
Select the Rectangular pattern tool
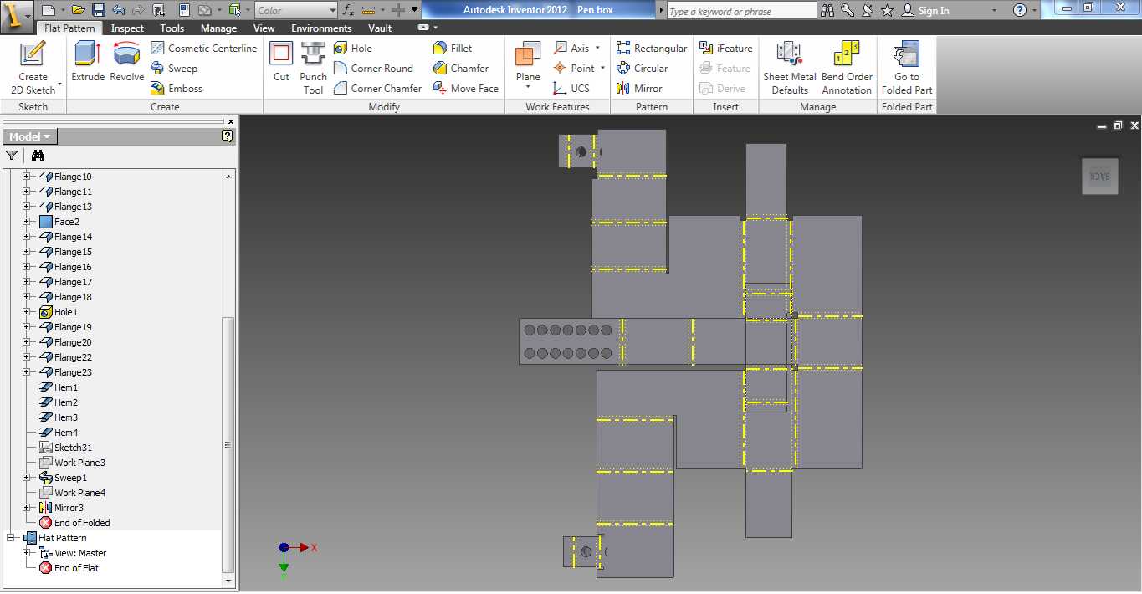(651, 48)
